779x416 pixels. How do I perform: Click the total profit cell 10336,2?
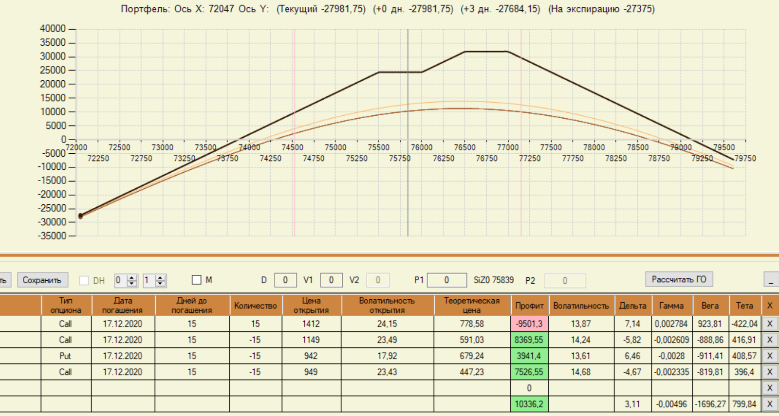(x=529, y=404)
